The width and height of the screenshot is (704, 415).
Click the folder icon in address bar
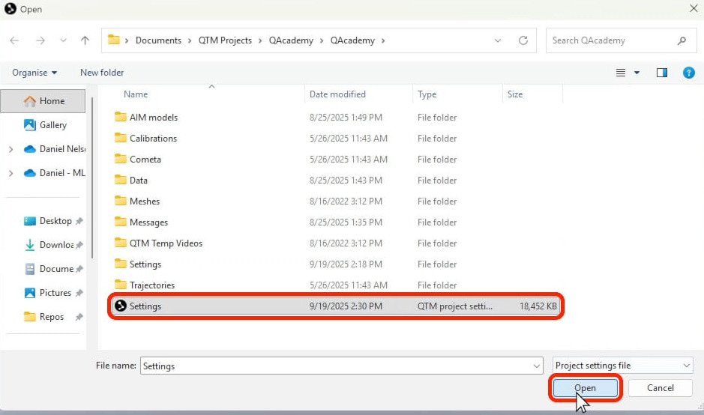pyautogui.click(x=114, y=40)
